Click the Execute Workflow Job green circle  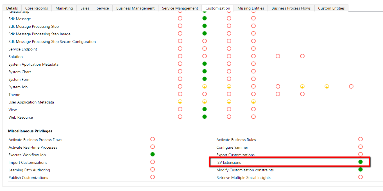(153, 154)
